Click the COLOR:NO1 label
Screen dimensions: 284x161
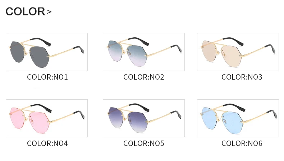(x=47, y=77)
